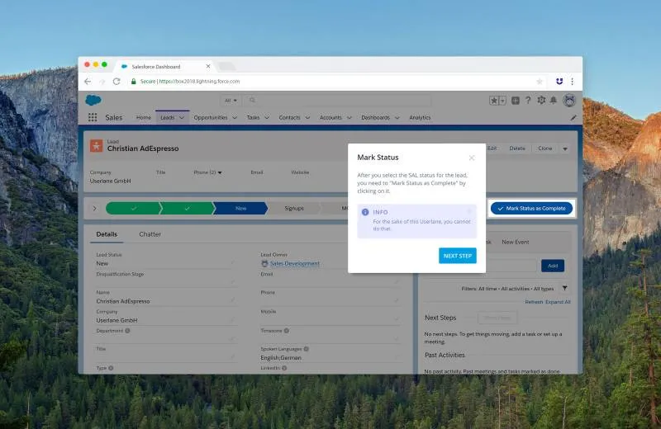
Task: Click the Delete button
Action: coord(517,148)
